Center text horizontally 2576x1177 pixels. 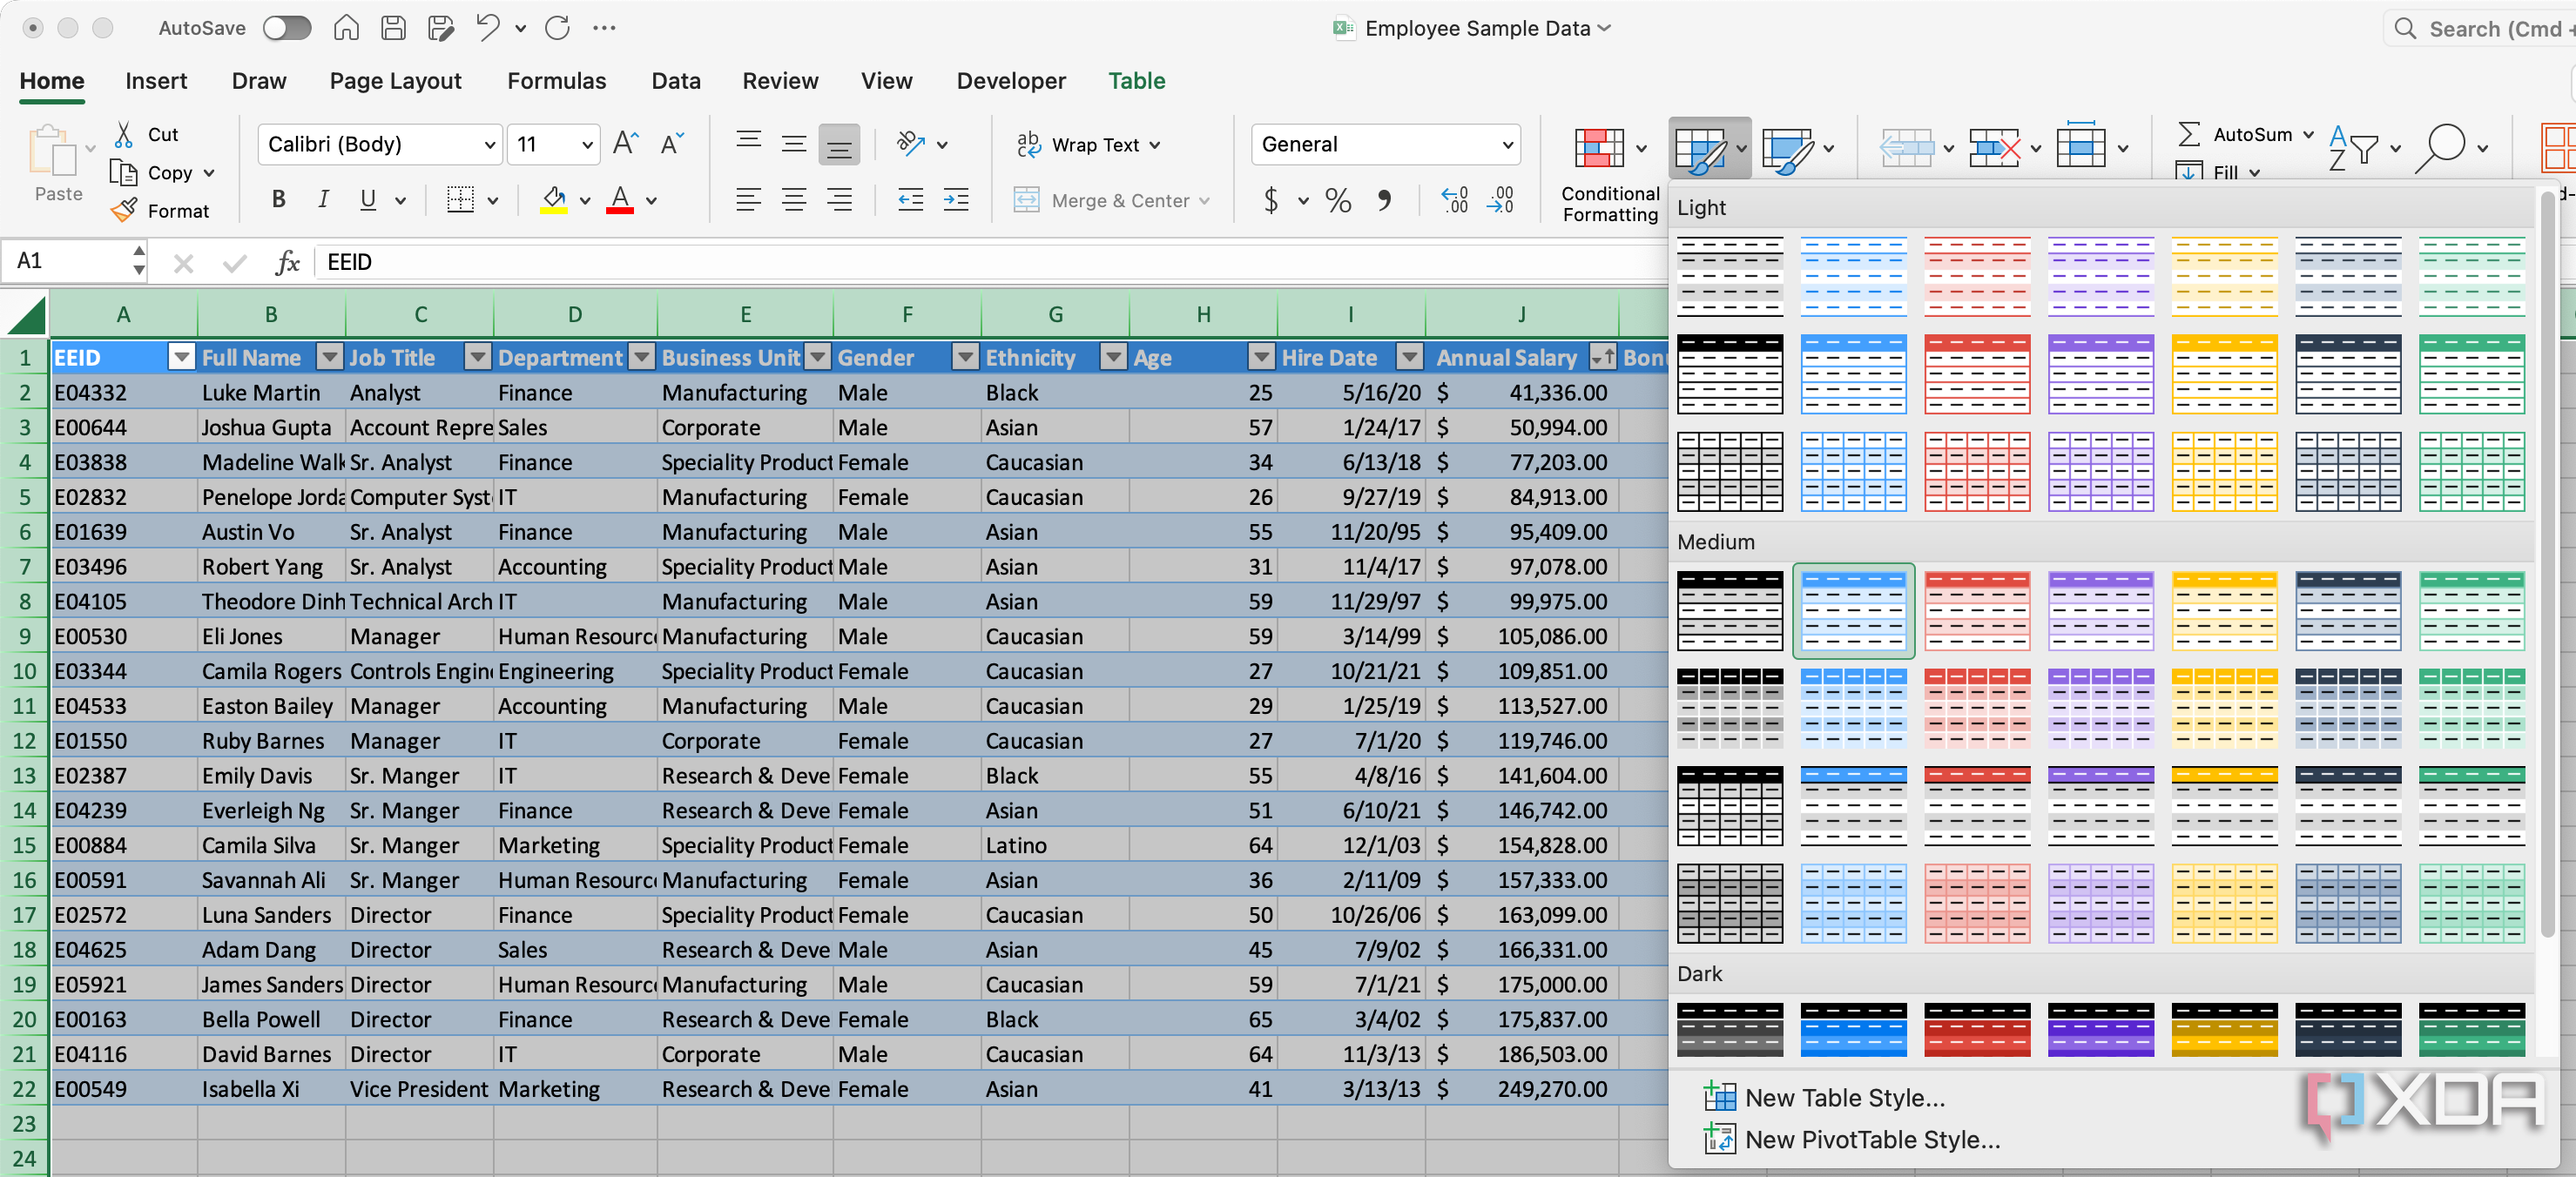point(794,200)
